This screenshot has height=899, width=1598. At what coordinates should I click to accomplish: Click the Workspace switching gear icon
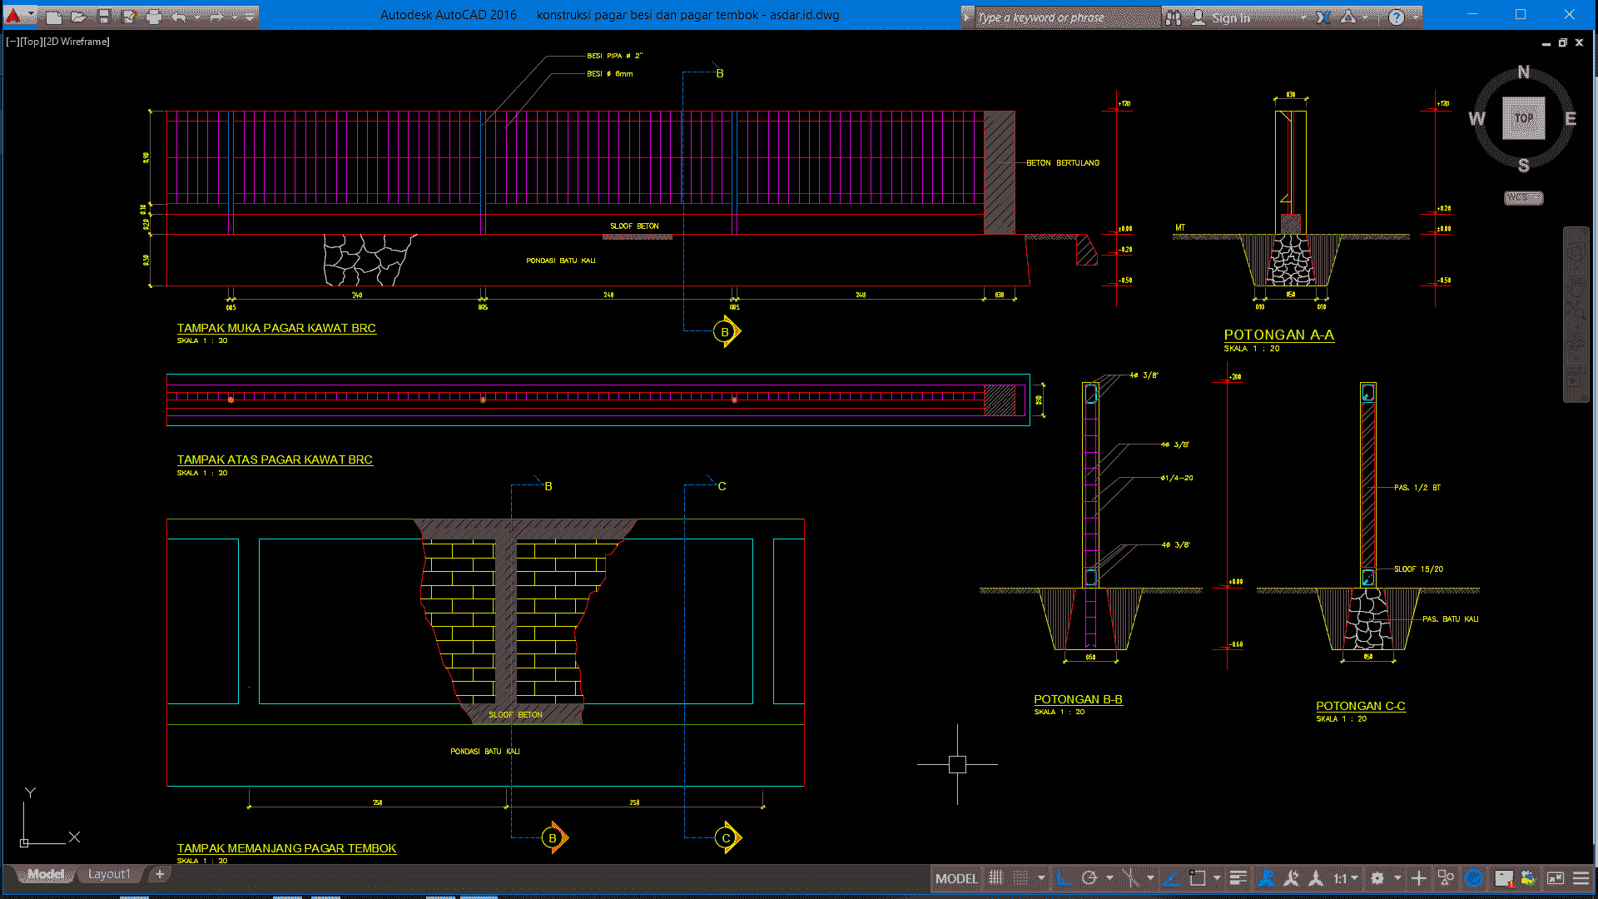click(x=1377, y=878)
